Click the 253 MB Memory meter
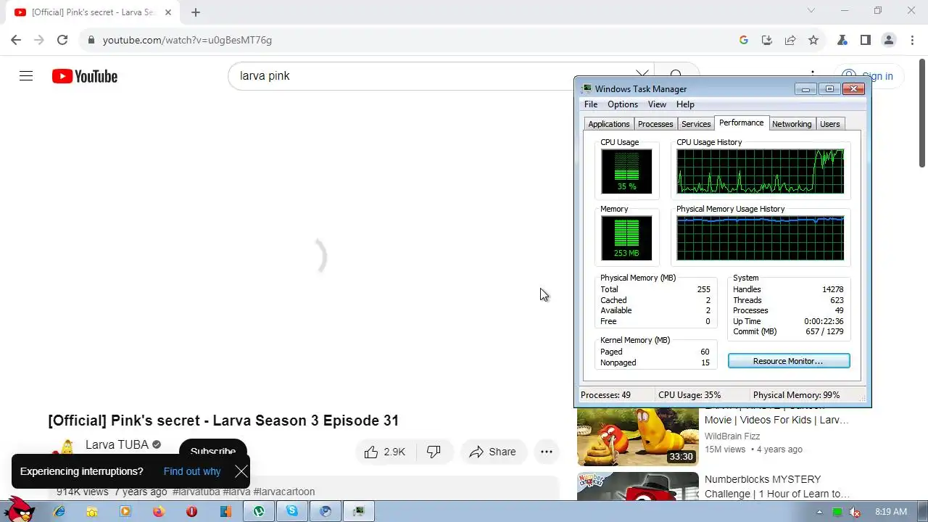 [626, 238]
